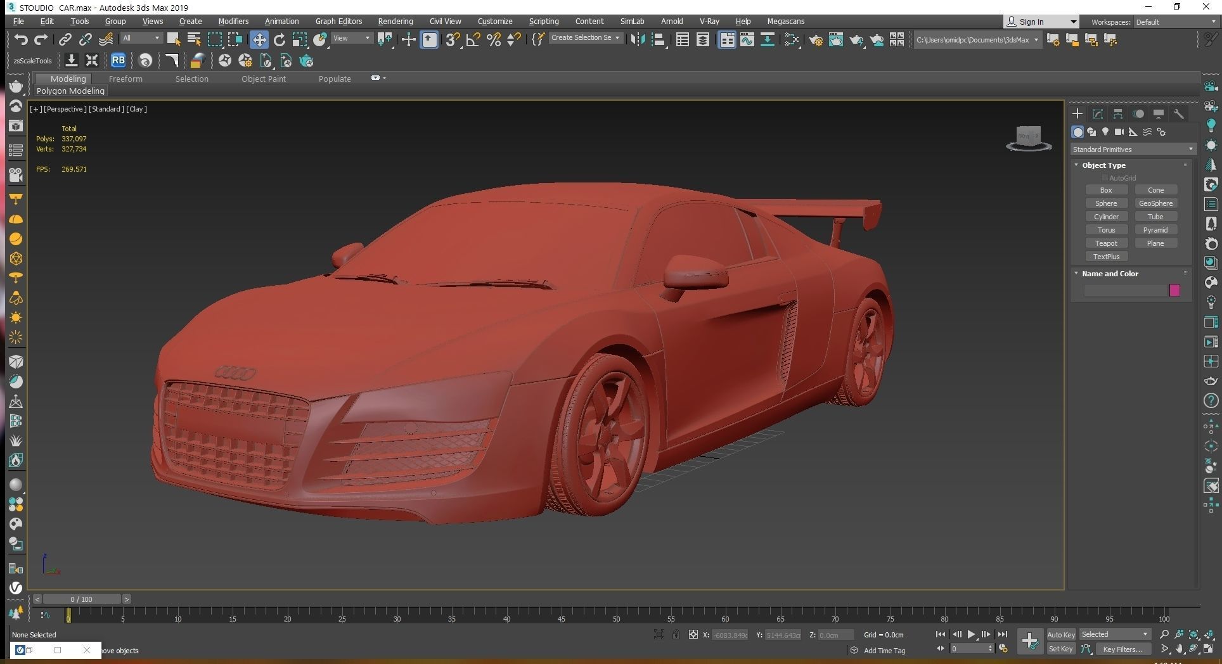Toggle the 3D Snaps button
The image size is (1222, 664).
click(x=453, y=39)
